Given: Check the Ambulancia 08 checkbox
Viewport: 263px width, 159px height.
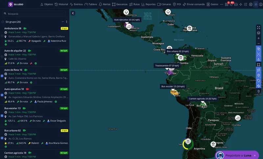Looking at the screenshot, I should point(2,36).
